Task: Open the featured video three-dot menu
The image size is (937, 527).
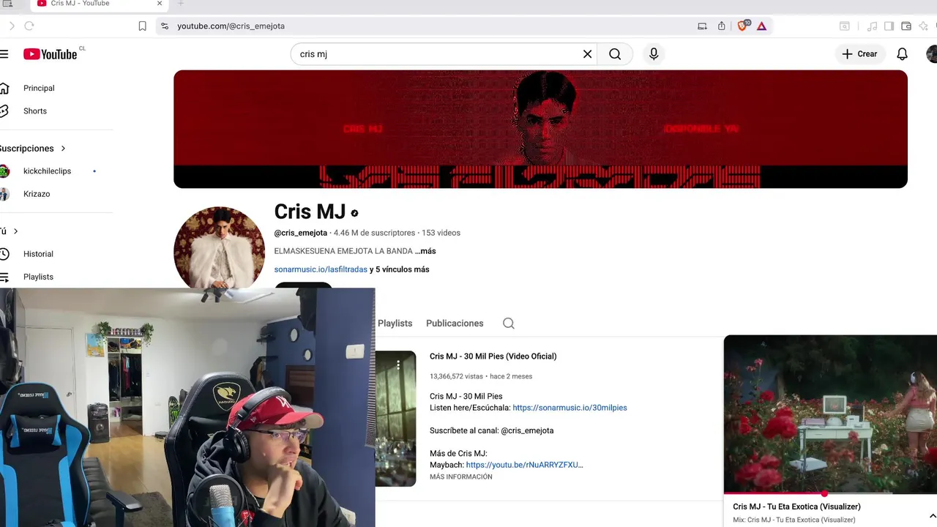Action: point(399,364)
